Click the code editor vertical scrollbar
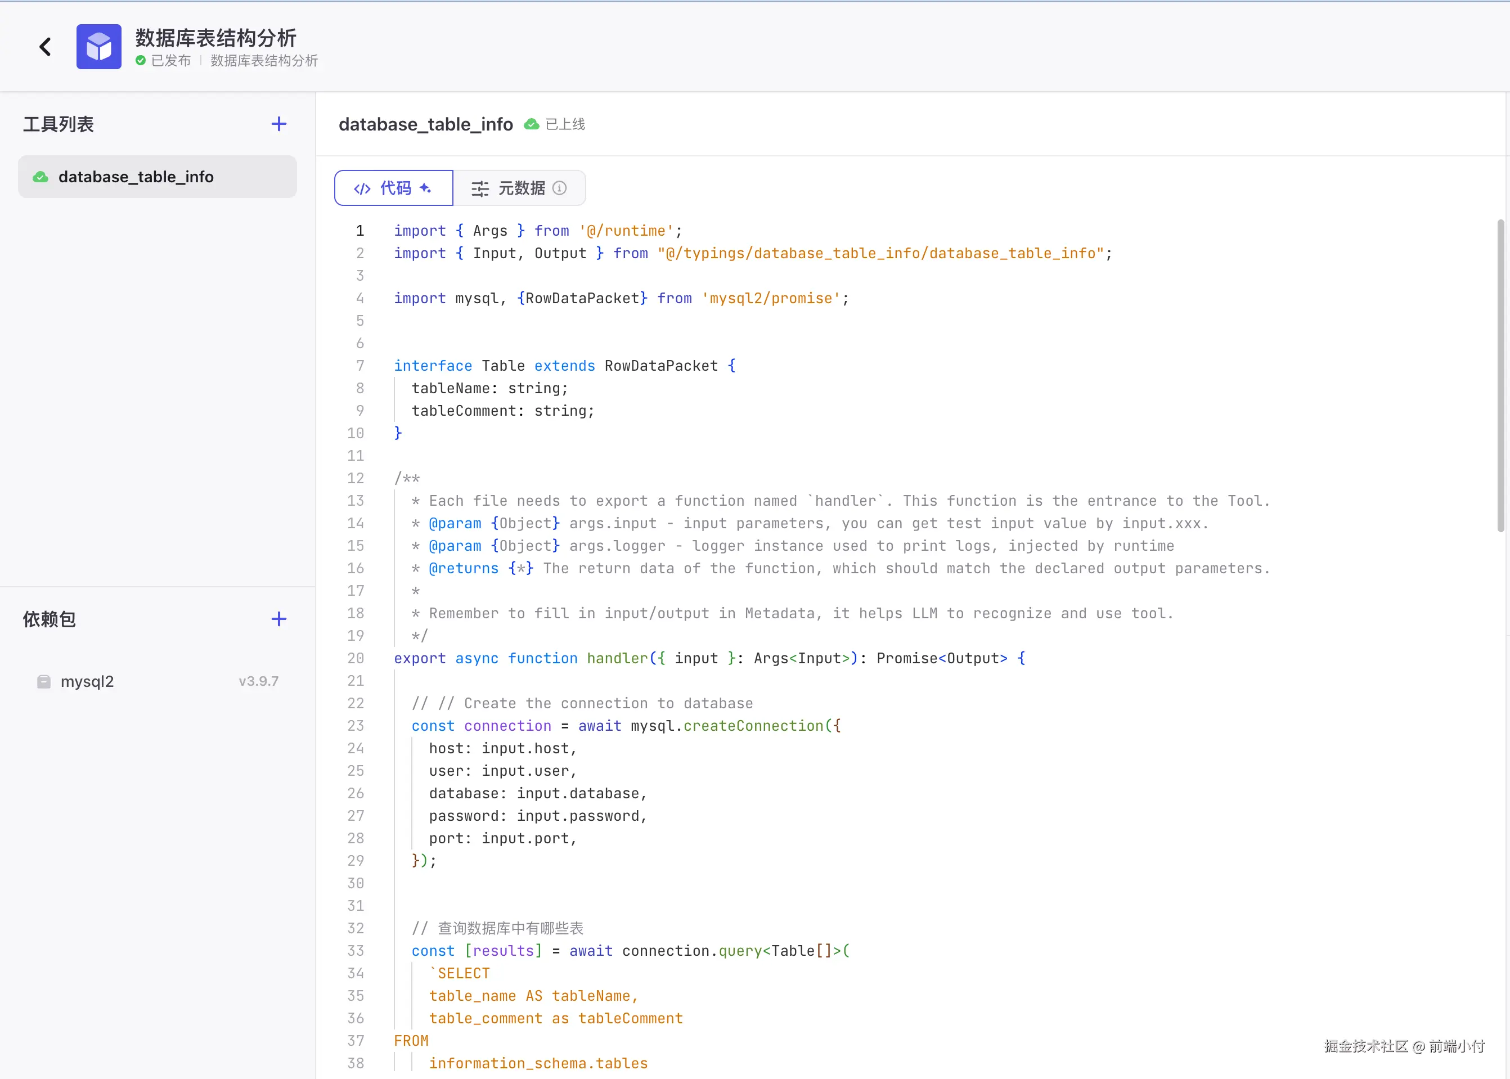1510x1079 pixels. [x=1500, y=375]
